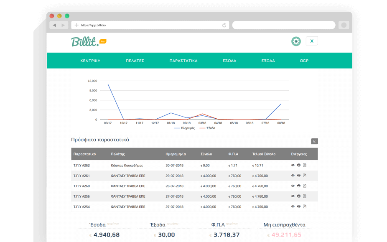Open the OCR menu item
Screen dimensions: 387x242
pyautogui.click(x=304, y=60)
